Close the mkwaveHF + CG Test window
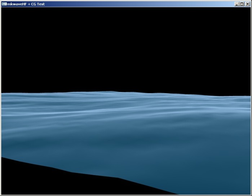 pyautogui.click(x=247, y=4)
